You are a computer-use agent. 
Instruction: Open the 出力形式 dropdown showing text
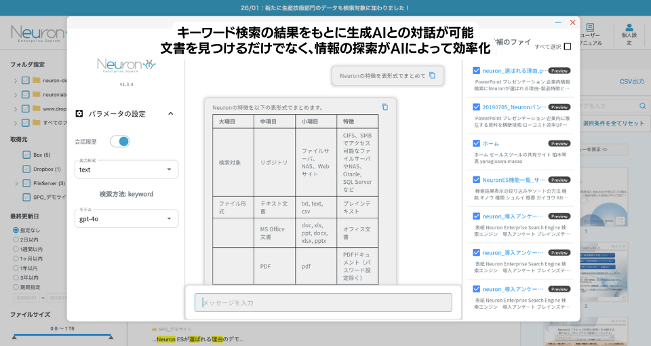(x=126, y=170)
